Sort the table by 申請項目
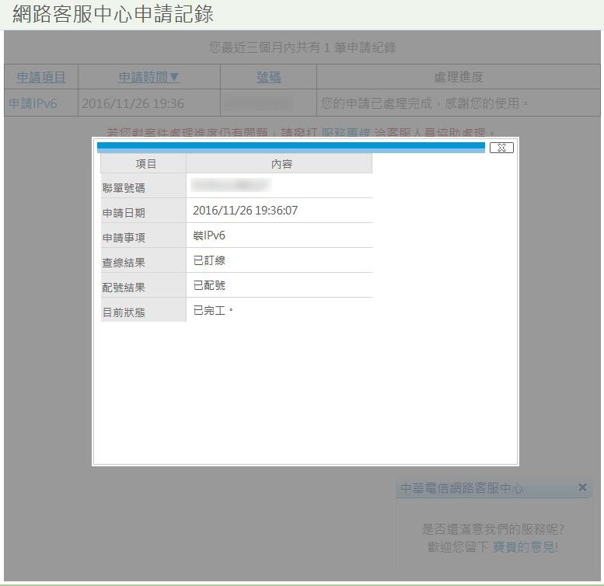The image size is (604, 586). [41, 77]
